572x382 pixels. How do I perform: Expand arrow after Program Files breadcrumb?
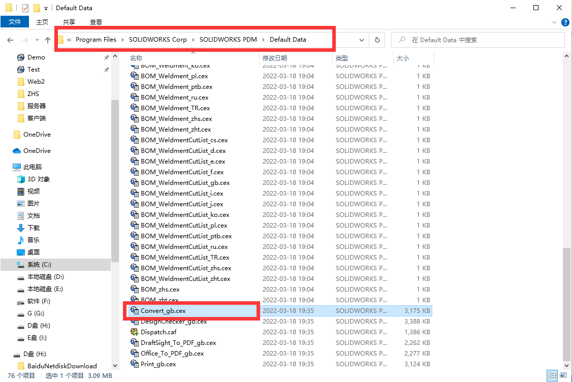pos(122,40)
